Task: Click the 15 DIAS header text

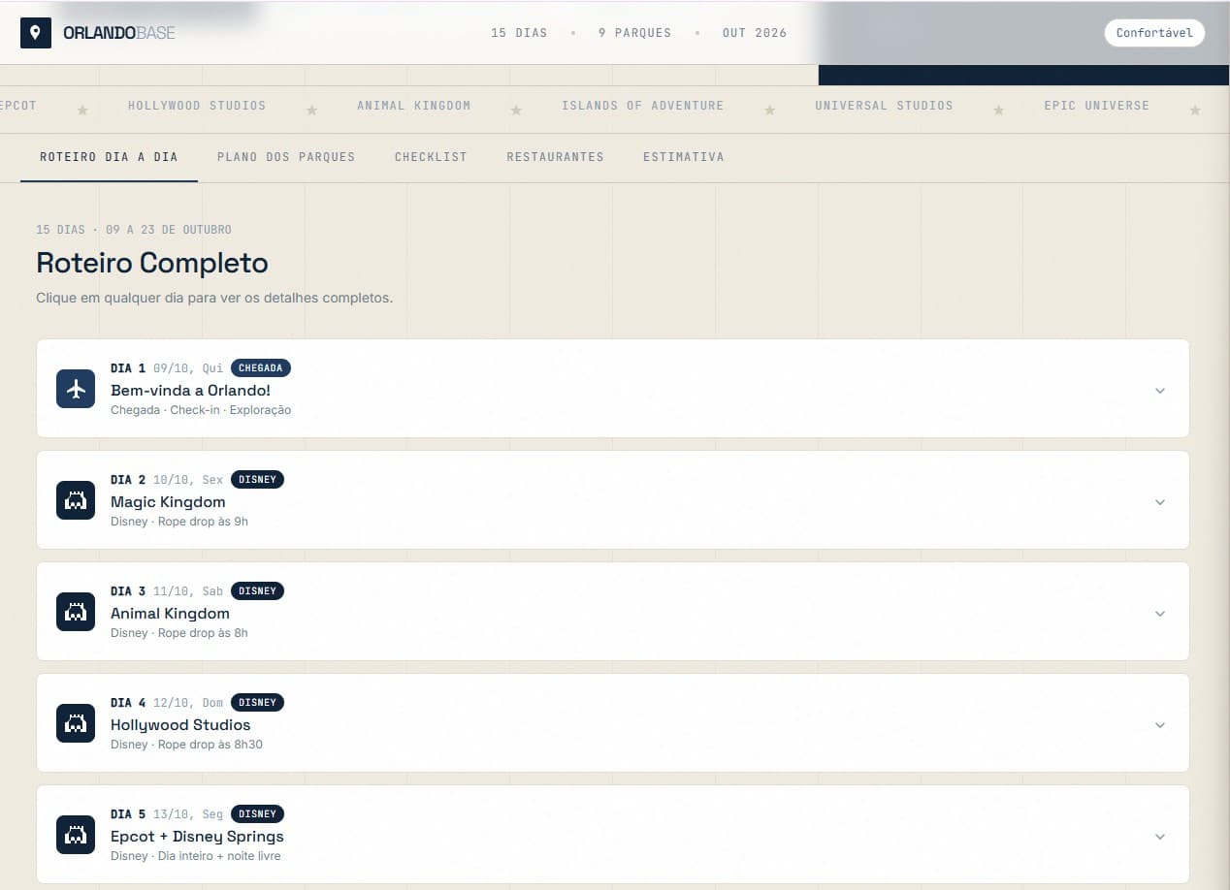Action: click(x=519, y=33)
